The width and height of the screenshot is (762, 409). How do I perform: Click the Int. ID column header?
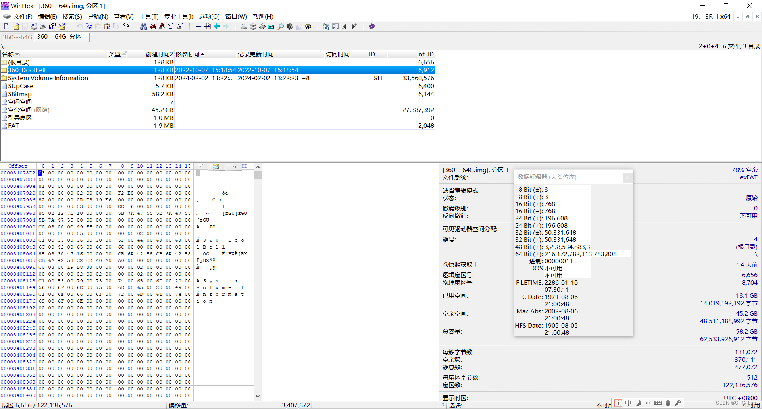tap(412, 54)
